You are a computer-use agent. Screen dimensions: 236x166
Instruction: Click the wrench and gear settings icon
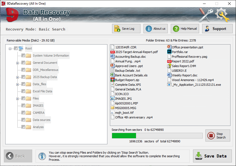click(x=222, y=15)
